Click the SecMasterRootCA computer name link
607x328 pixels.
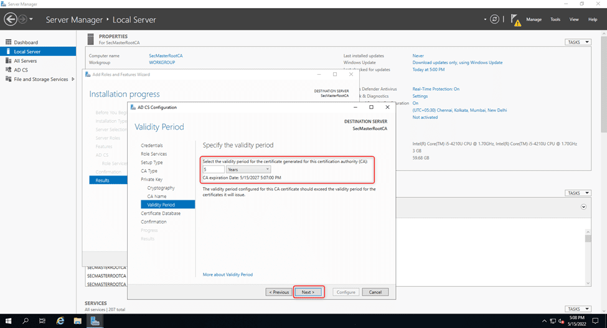point(166,55)
